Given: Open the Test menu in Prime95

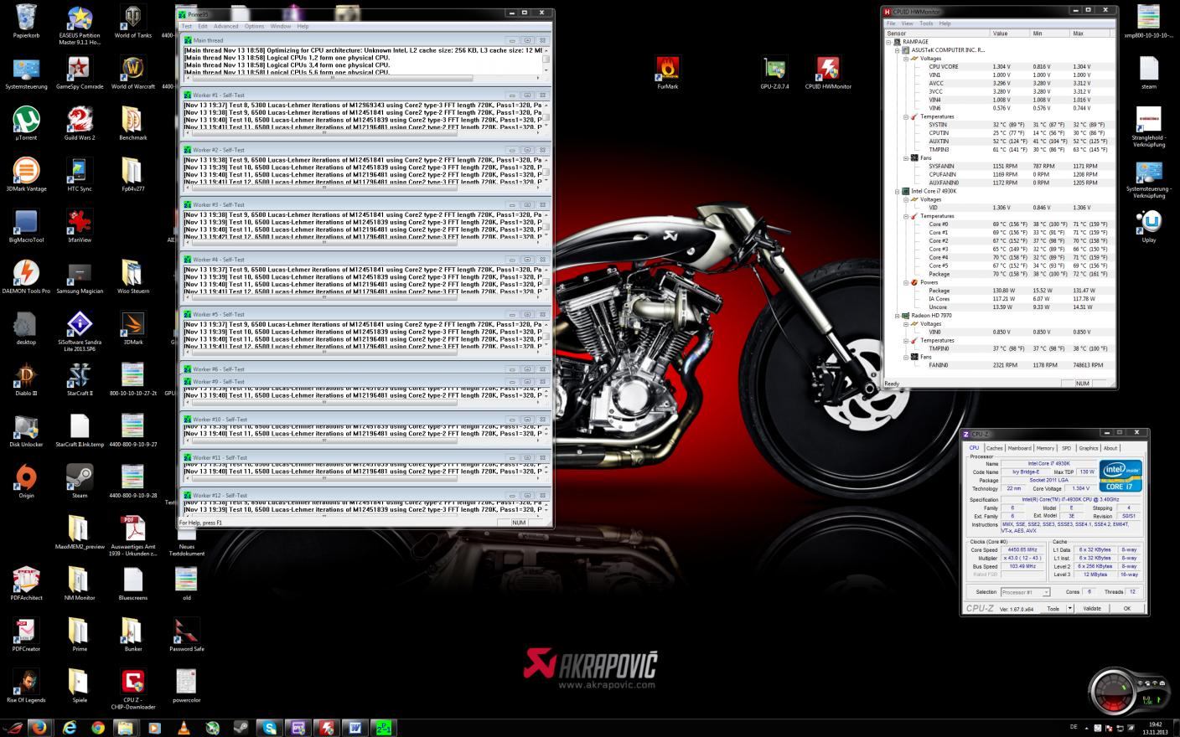Looking at the screenshot, I should coord(187,26).
